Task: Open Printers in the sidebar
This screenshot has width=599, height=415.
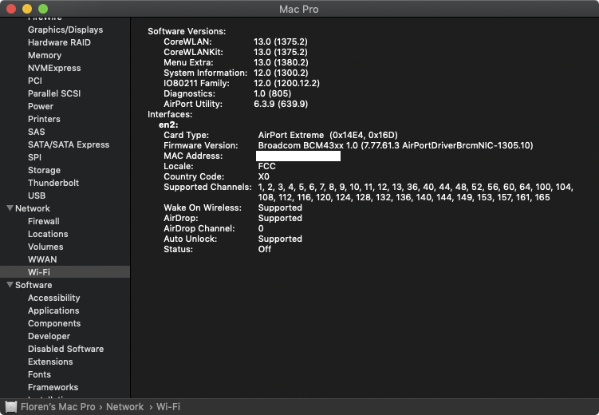Action: (44, 119)
